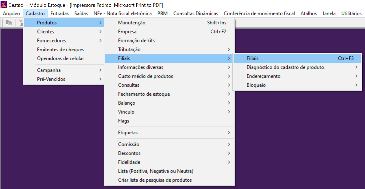This screenshot has height=189, width=365.
Task: Choose Formação de kits
Action: pos(136,41)
